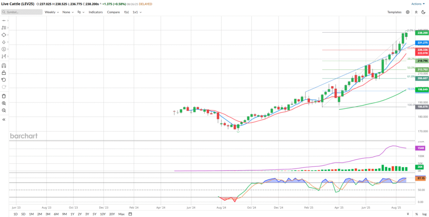Image resolution: width=429 pixels, height=217 pixels.
Task: Click the undo arrow icon
Action: [4, 79]
